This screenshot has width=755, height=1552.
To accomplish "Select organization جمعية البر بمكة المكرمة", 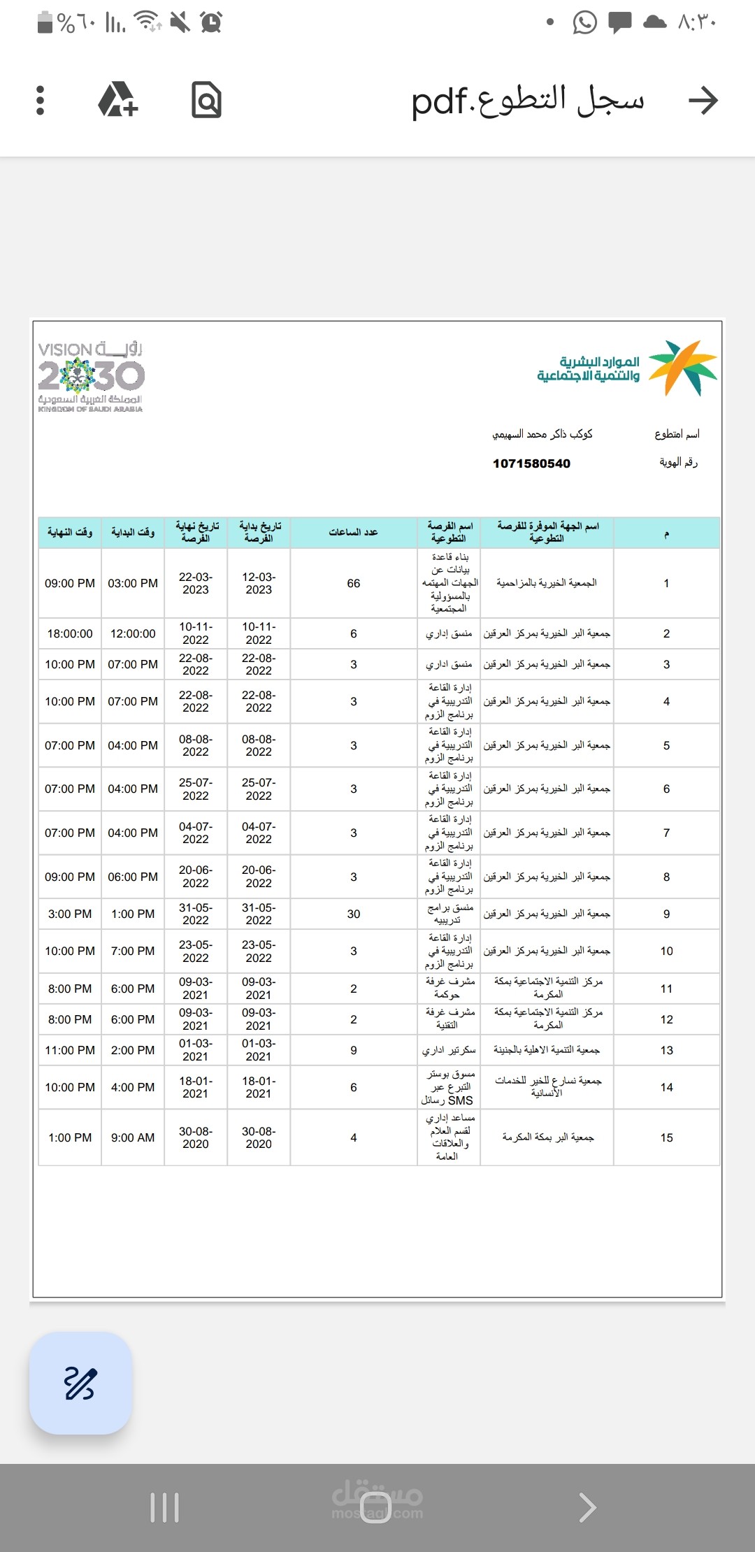I will click(547, 1137).
